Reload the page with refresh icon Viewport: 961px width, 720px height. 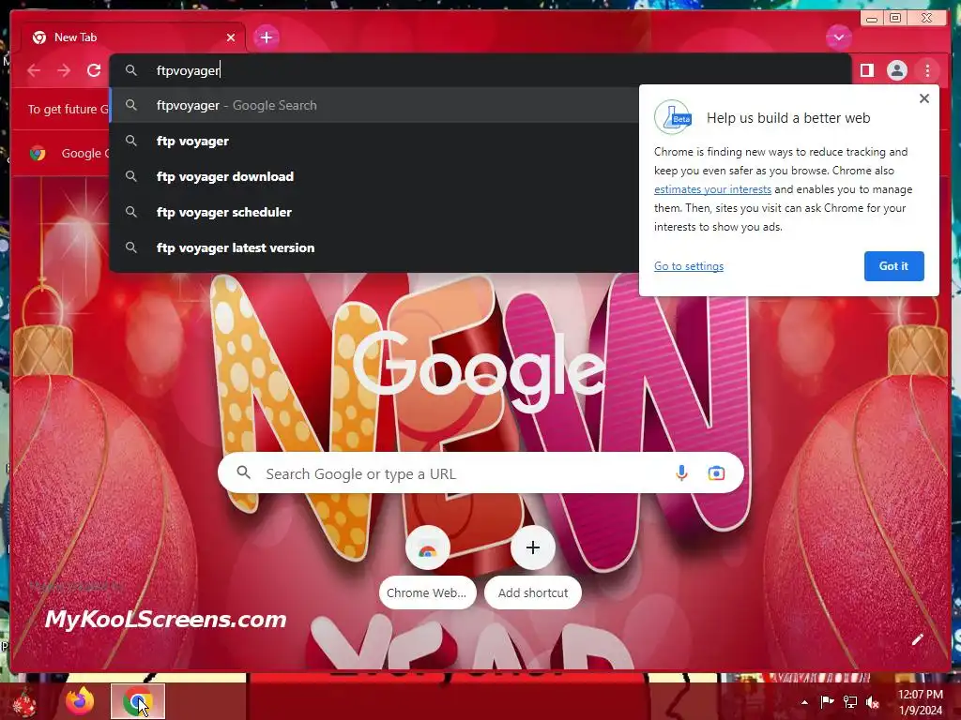tap(94, 70)
